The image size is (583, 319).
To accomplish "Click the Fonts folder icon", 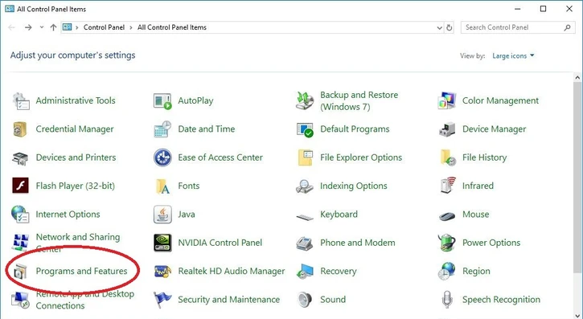I will [x=162, y=186].
